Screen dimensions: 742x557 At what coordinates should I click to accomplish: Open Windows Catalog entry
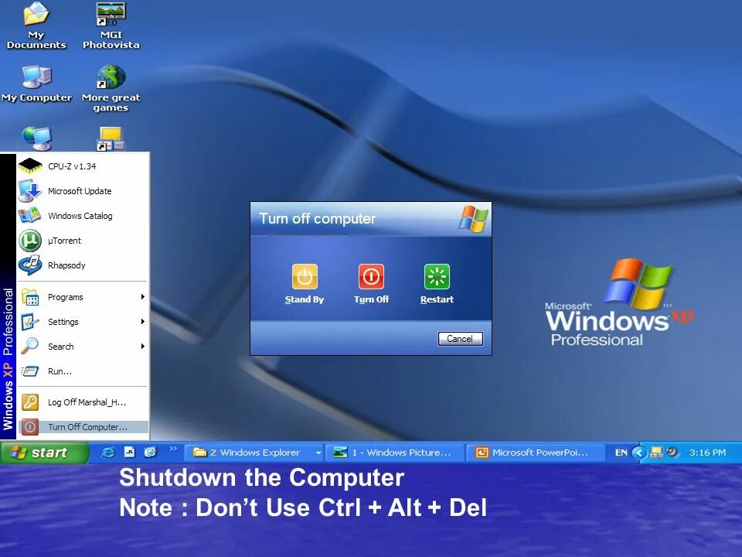[83, 216]
